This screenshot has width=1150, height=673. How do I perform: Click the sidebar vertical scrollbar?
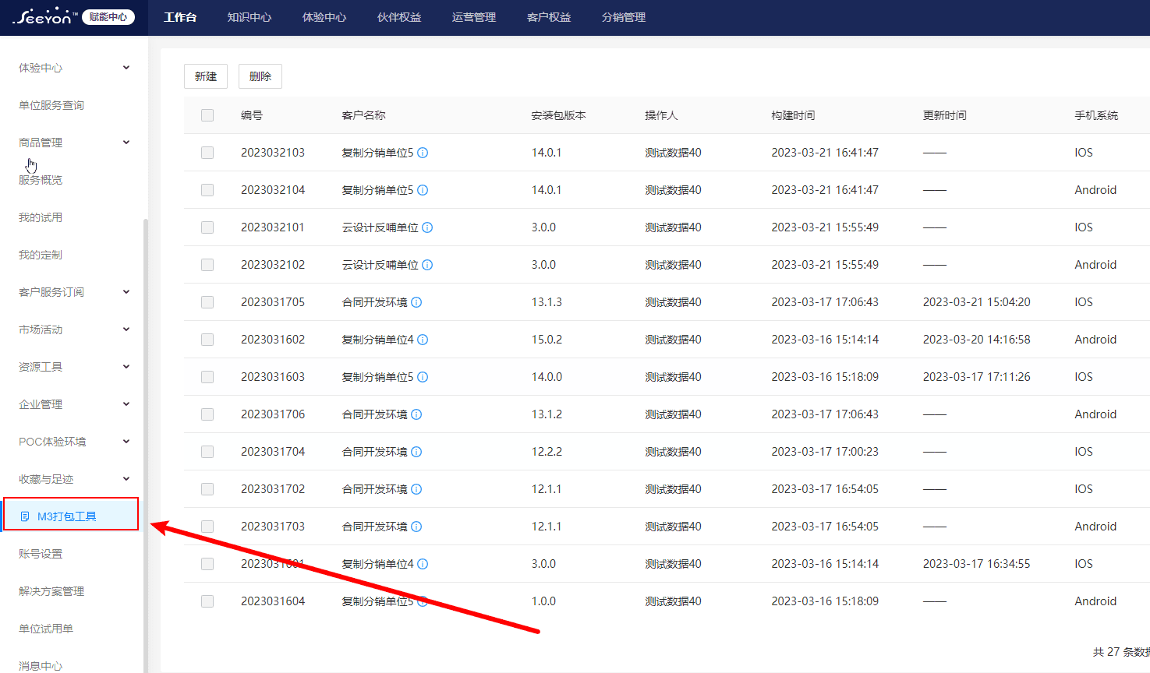point(146,444)
